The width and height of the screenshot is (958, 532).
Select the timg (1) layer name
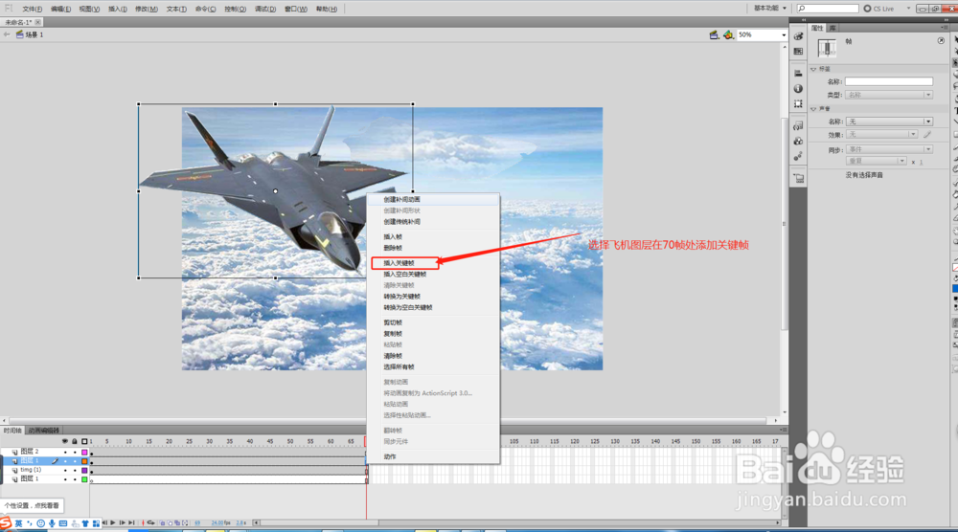[31, 471]
